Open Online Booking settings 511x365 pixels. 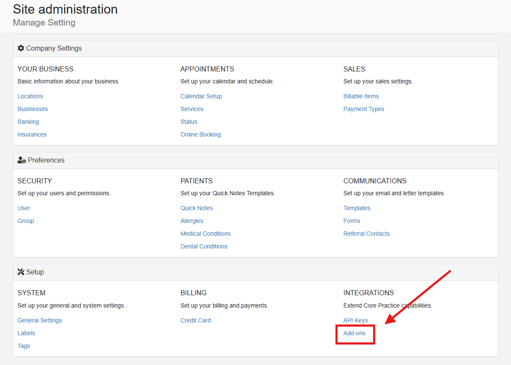pyautogui.click(x=201, y=134)
